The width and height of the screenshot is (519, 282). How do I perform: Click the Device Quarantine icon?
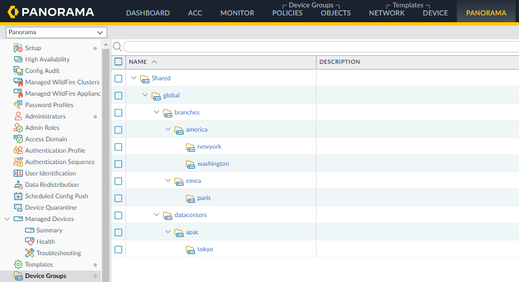(x=18, y=207)
